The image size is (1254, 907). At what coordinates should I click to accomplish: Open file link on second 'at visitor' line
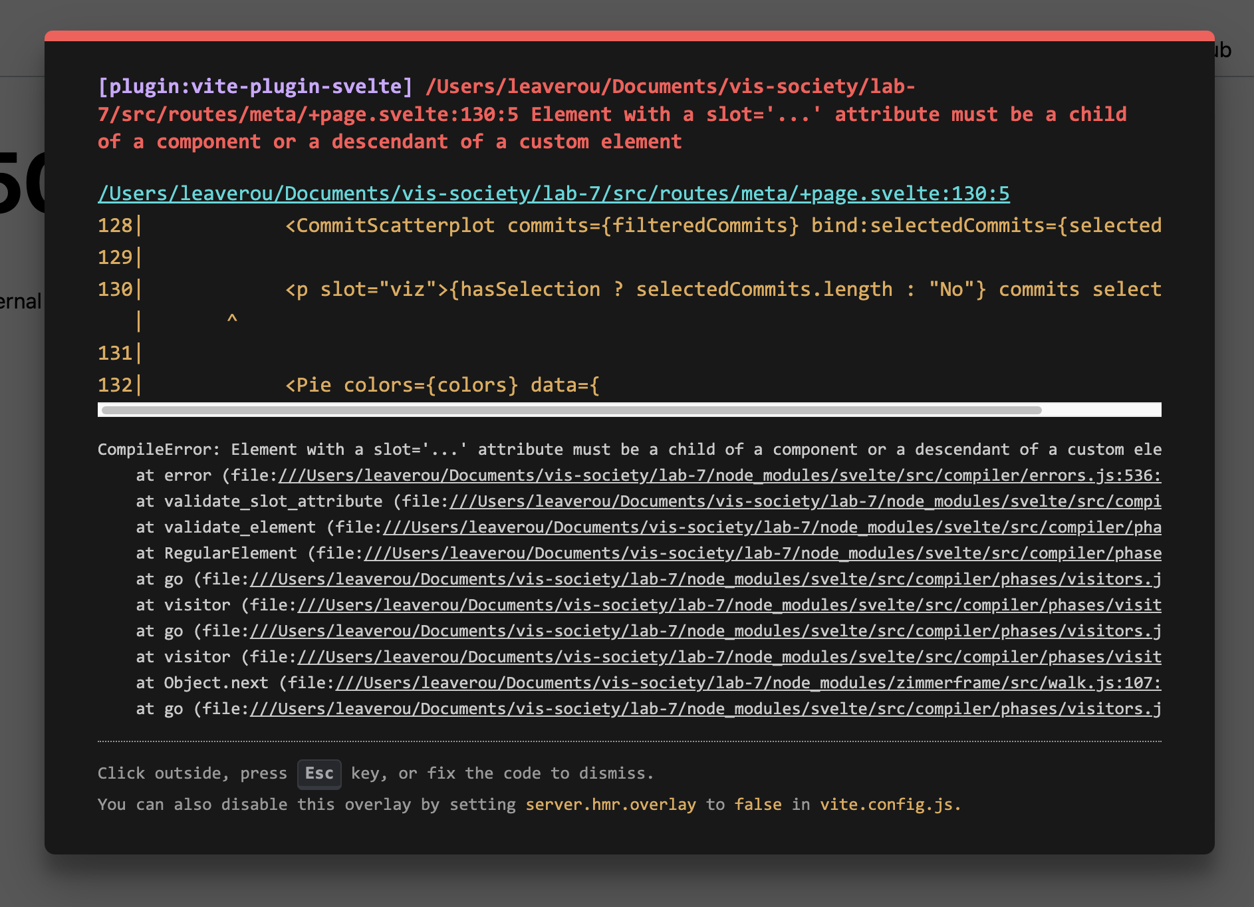(729, 657)
